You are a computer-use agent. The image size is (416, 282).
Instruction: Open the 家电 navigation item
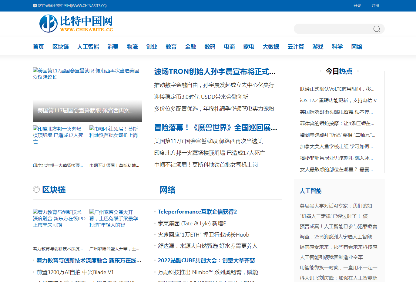click(x=249, y=47)
